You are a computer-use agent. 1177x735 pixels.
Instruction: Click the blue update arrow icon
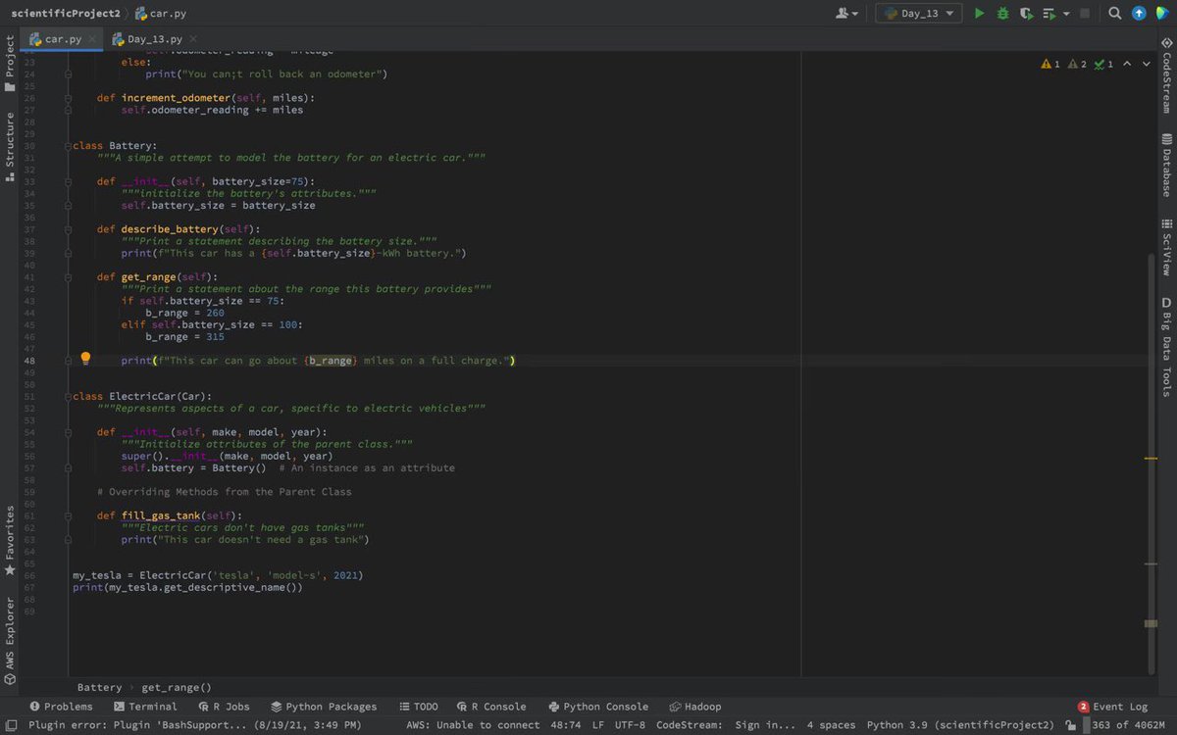[1139, 14]
